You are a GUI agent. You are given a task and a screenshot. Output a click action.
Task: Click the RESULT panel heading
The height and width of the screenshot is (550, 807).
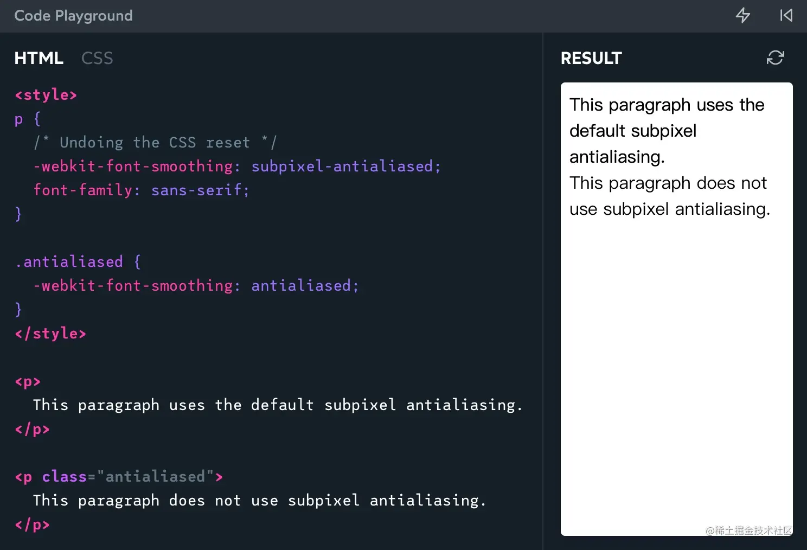point(591,58)
